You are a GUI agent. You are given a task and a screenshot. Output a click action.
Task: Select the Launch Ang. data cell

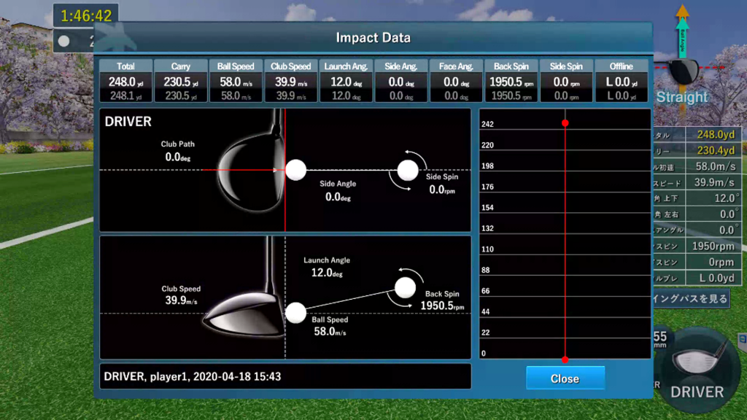click(346, 81)
